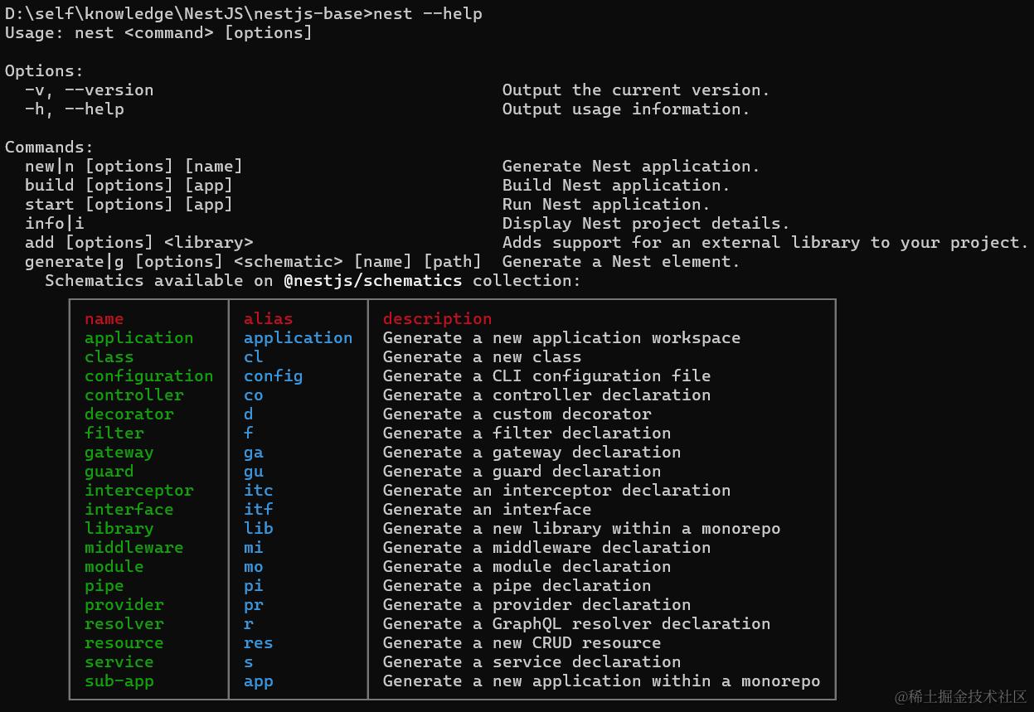Click the "--version" option text
1034x712 pixels.
coord(109,90)
